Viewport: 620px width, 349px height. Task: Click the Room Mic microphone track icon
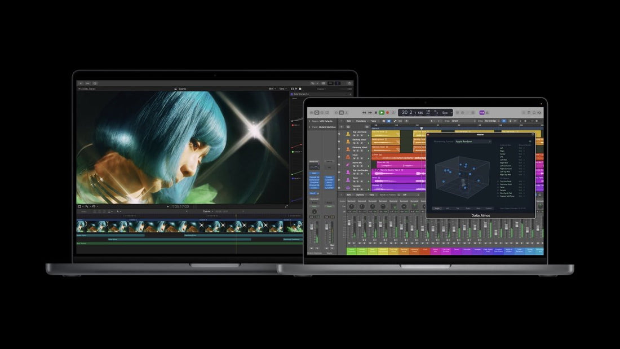[348, 165]
